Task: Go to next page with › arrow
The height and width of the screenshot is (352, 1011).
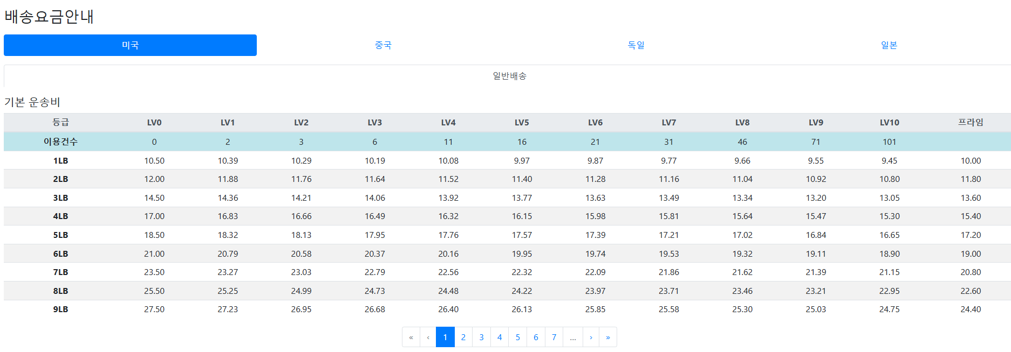Action: 591,337
